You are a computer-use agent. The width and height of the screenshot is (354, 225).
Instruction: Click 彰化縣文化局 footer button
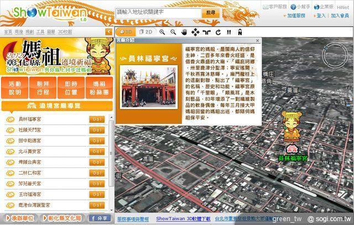pos(62,218)
